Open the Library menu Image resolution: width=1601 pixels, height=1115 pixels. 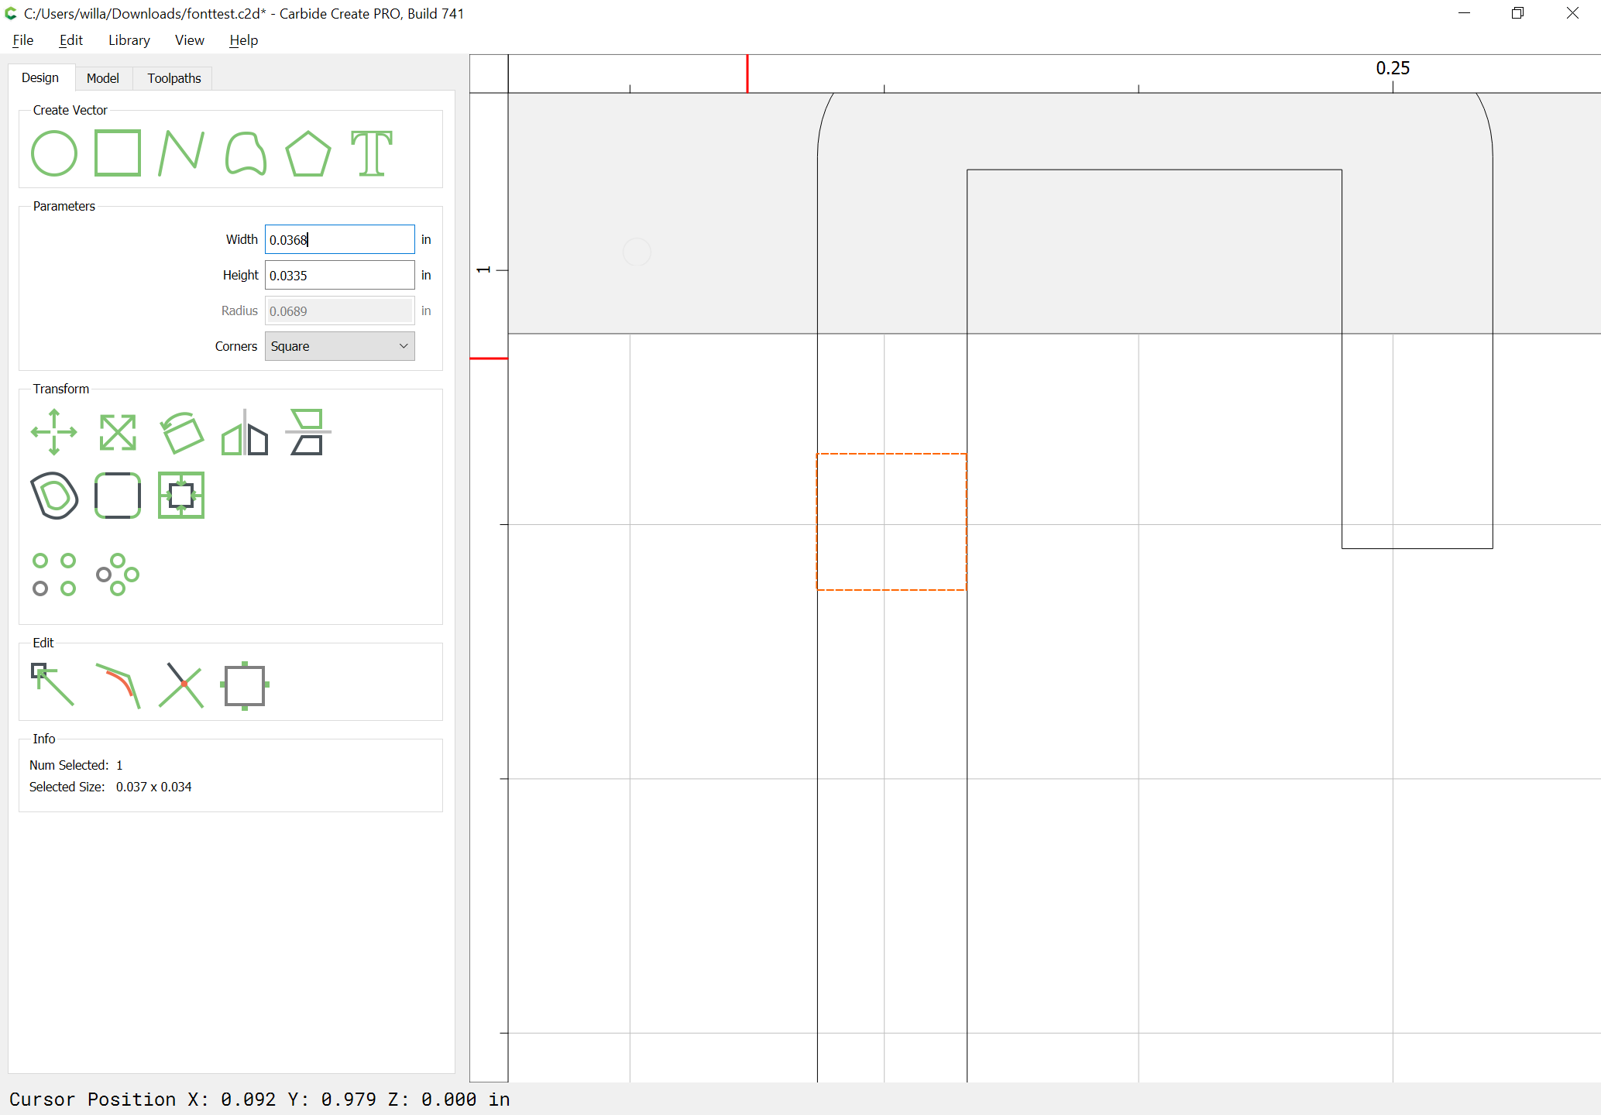(129, 40)
